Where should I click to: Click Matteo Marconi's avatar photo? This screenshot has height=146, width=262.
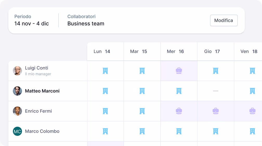(x=17, y=91)
